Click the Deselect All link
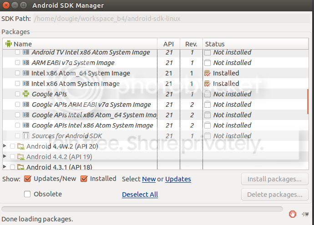 pyautogui.click(x=140, y=195)
